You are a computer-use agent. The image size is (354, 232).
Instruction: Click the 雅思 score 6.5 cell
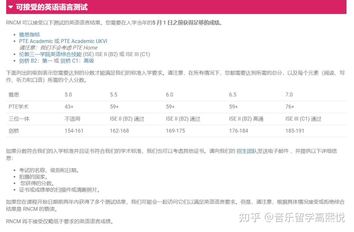(x=233, y=95)
